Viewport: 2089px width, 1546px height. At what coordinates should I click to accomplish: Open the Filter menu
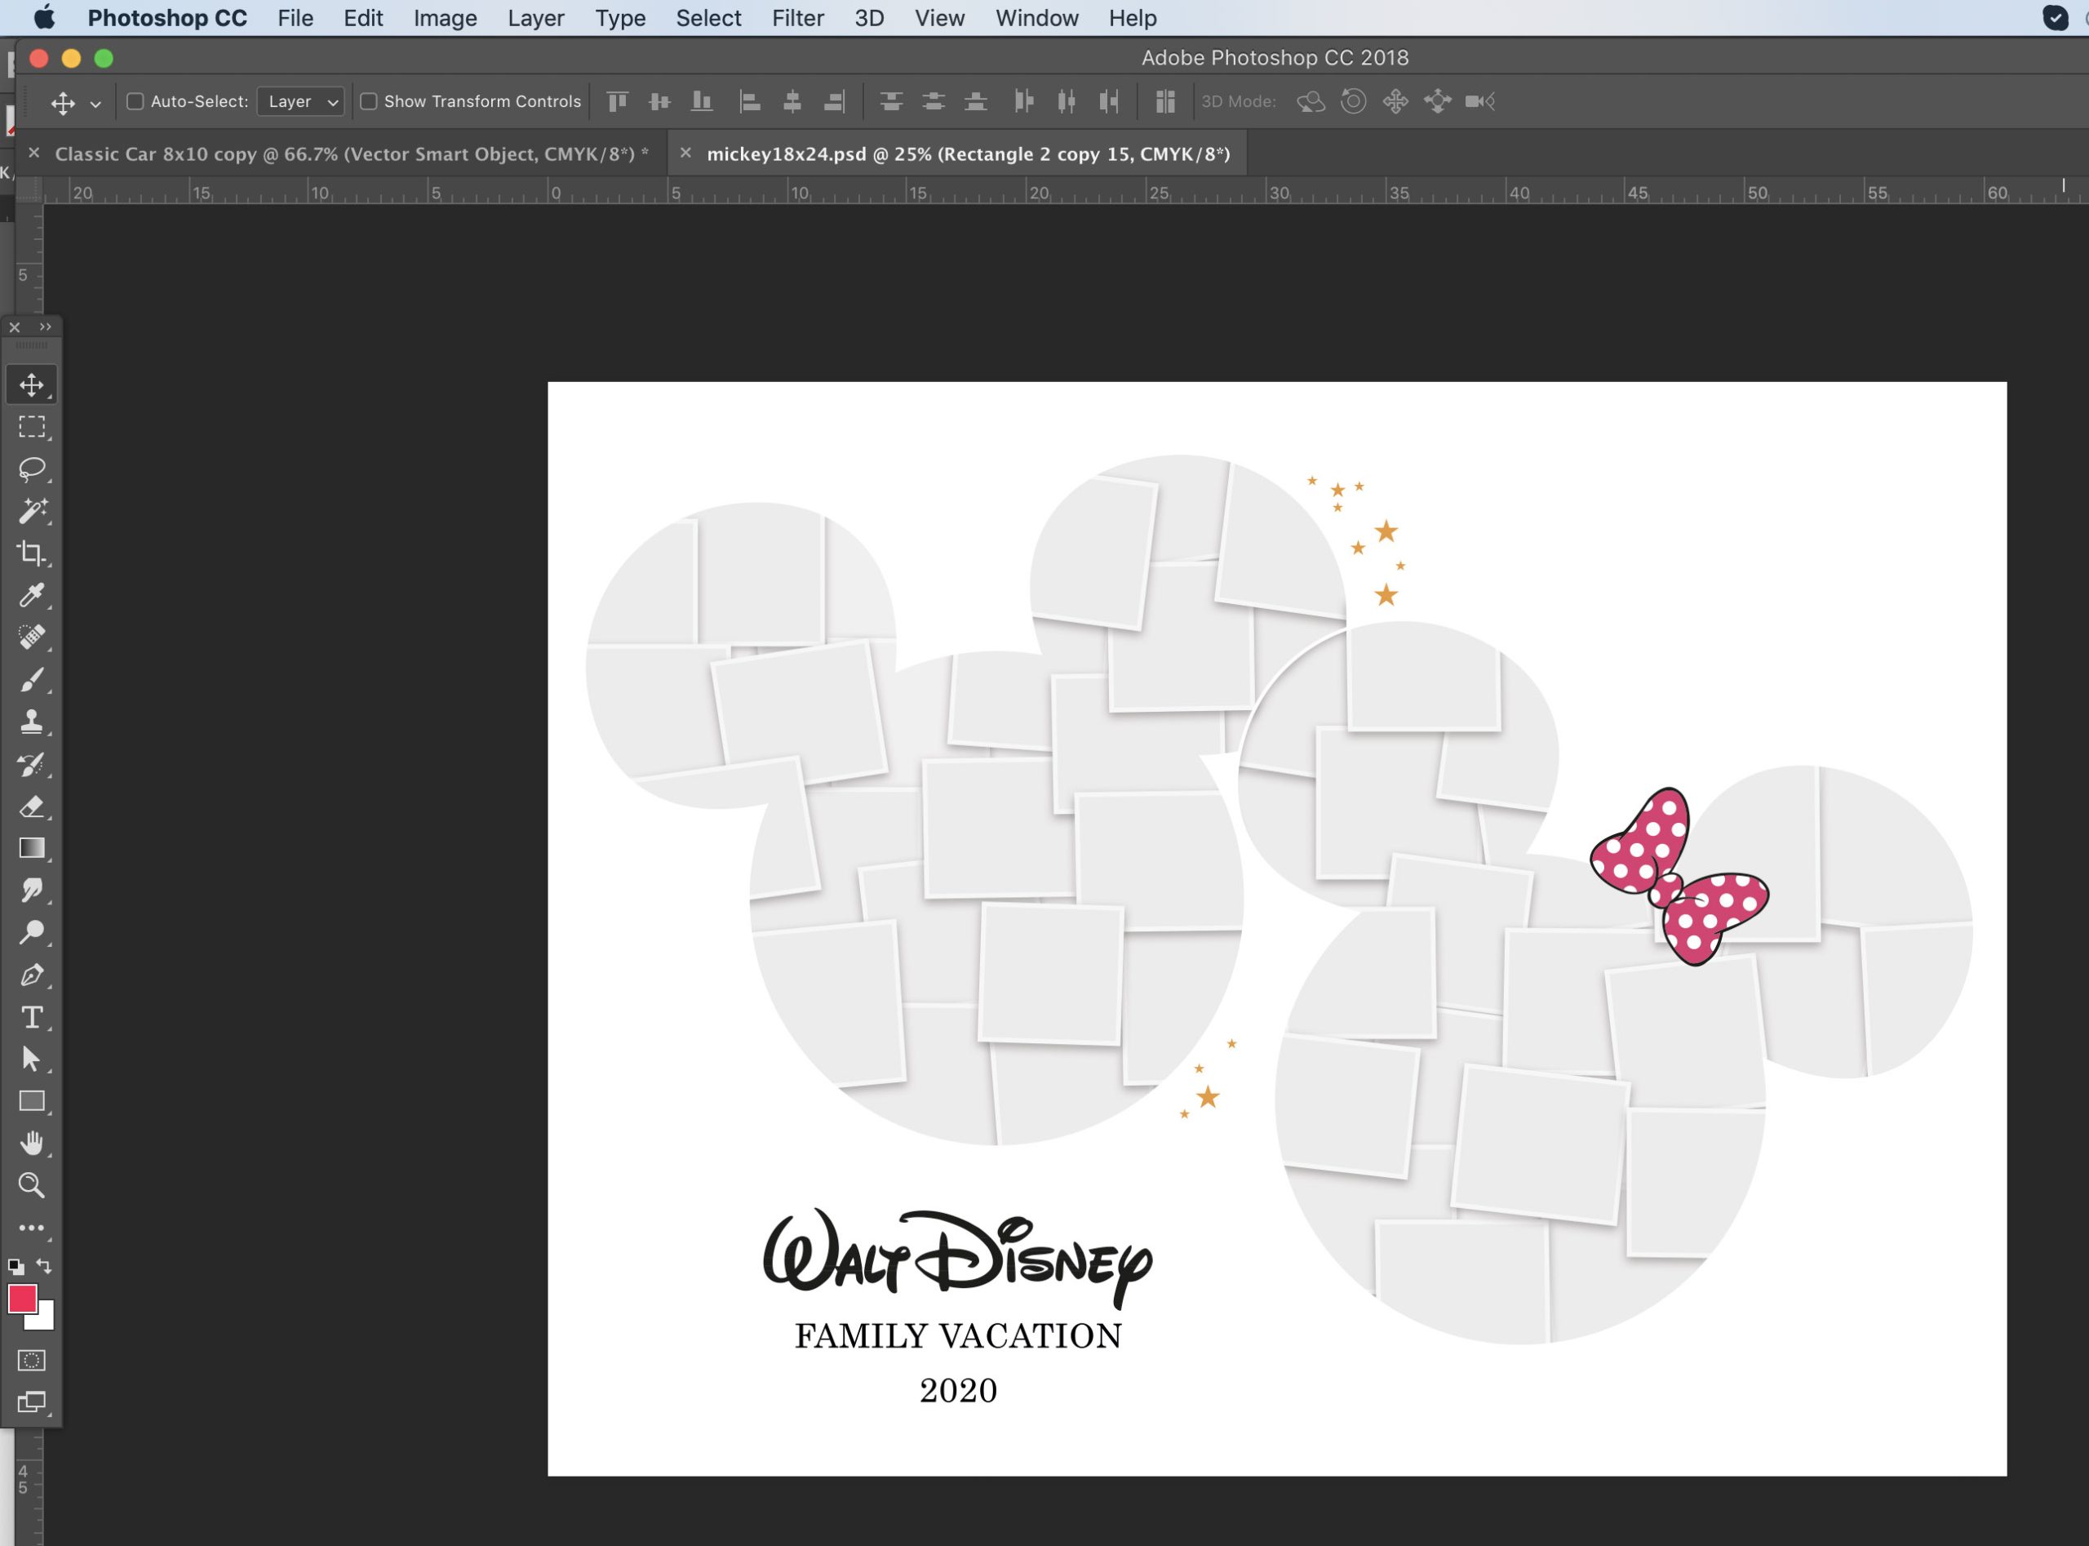tap(797, 18)
